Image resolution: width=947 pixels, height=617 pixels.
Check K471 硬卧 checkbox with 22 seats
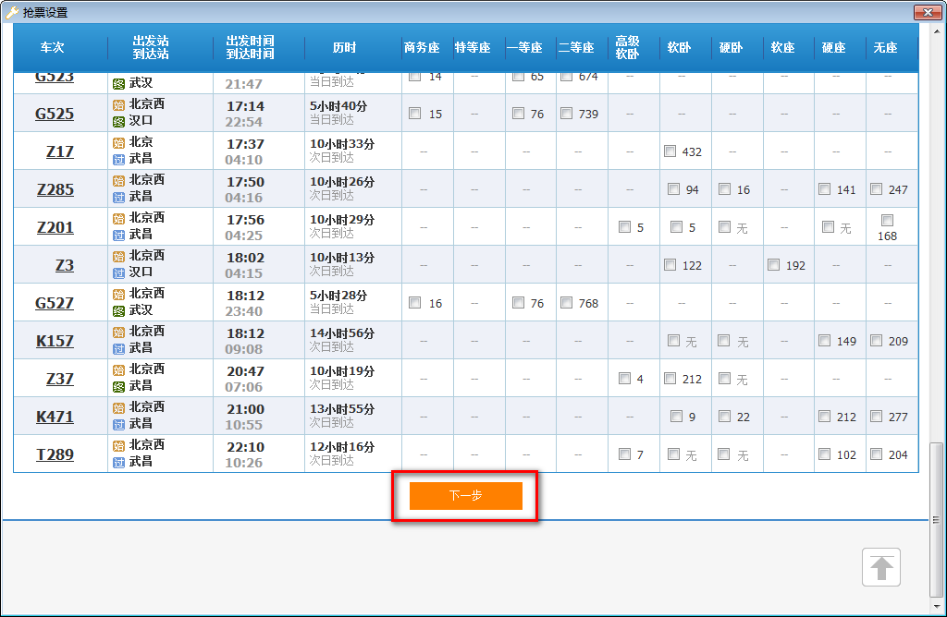point(724,417)
